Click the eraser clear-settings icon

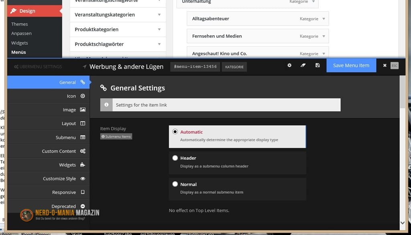(x=303, y=65)
